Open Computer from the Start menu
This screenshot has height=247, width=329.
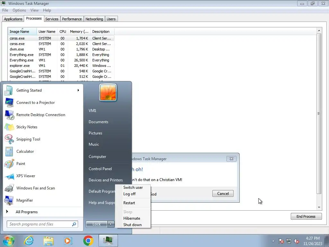[97, 157]
